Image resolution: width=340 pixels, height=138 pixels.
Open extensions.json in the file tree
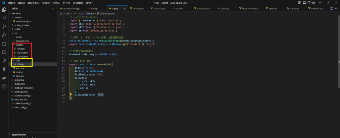(33, 21)
